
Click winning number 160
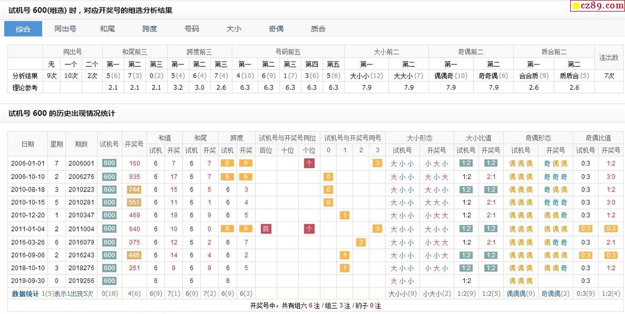134,163
